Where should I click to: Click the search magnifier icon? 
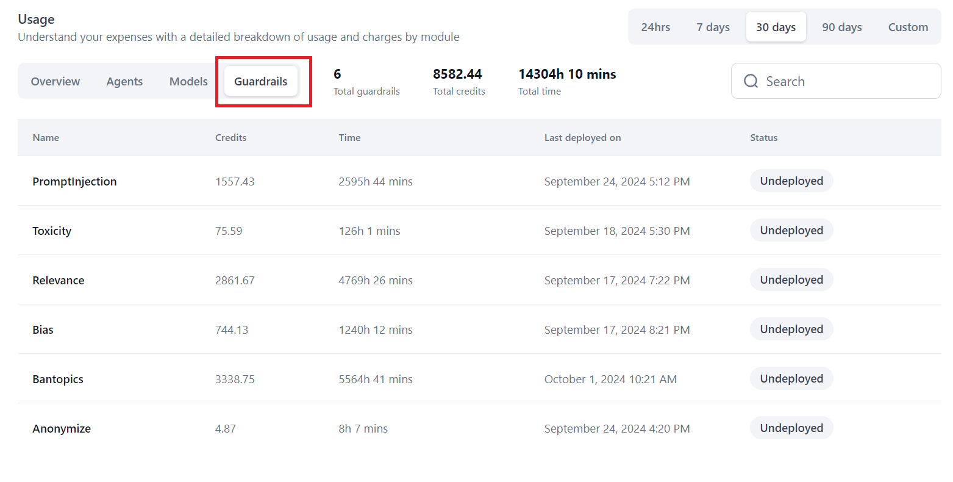point(751,81)
